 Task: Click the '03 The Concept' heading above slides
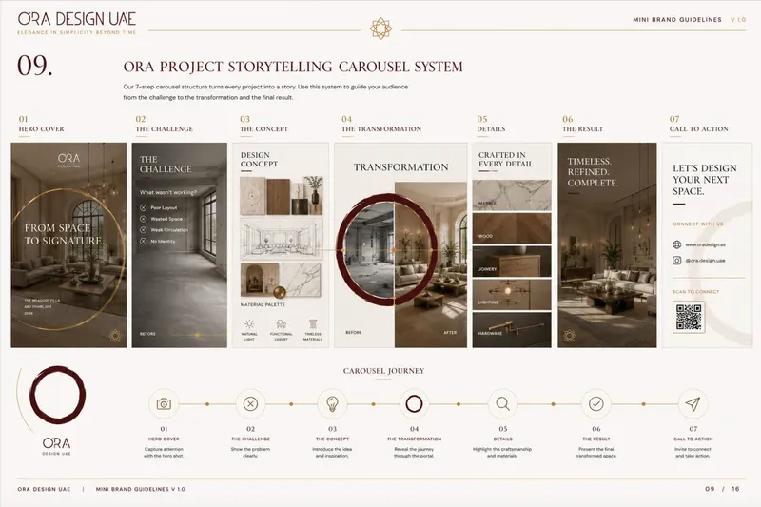(264, 125)
